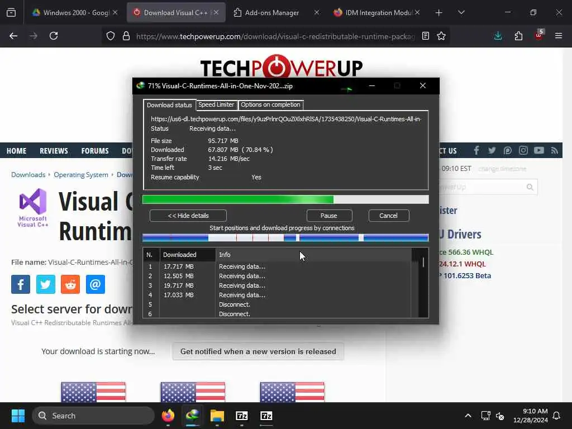Open a new browser tab
The width and height of the screenshot is (572, 429).
(439, 13)
